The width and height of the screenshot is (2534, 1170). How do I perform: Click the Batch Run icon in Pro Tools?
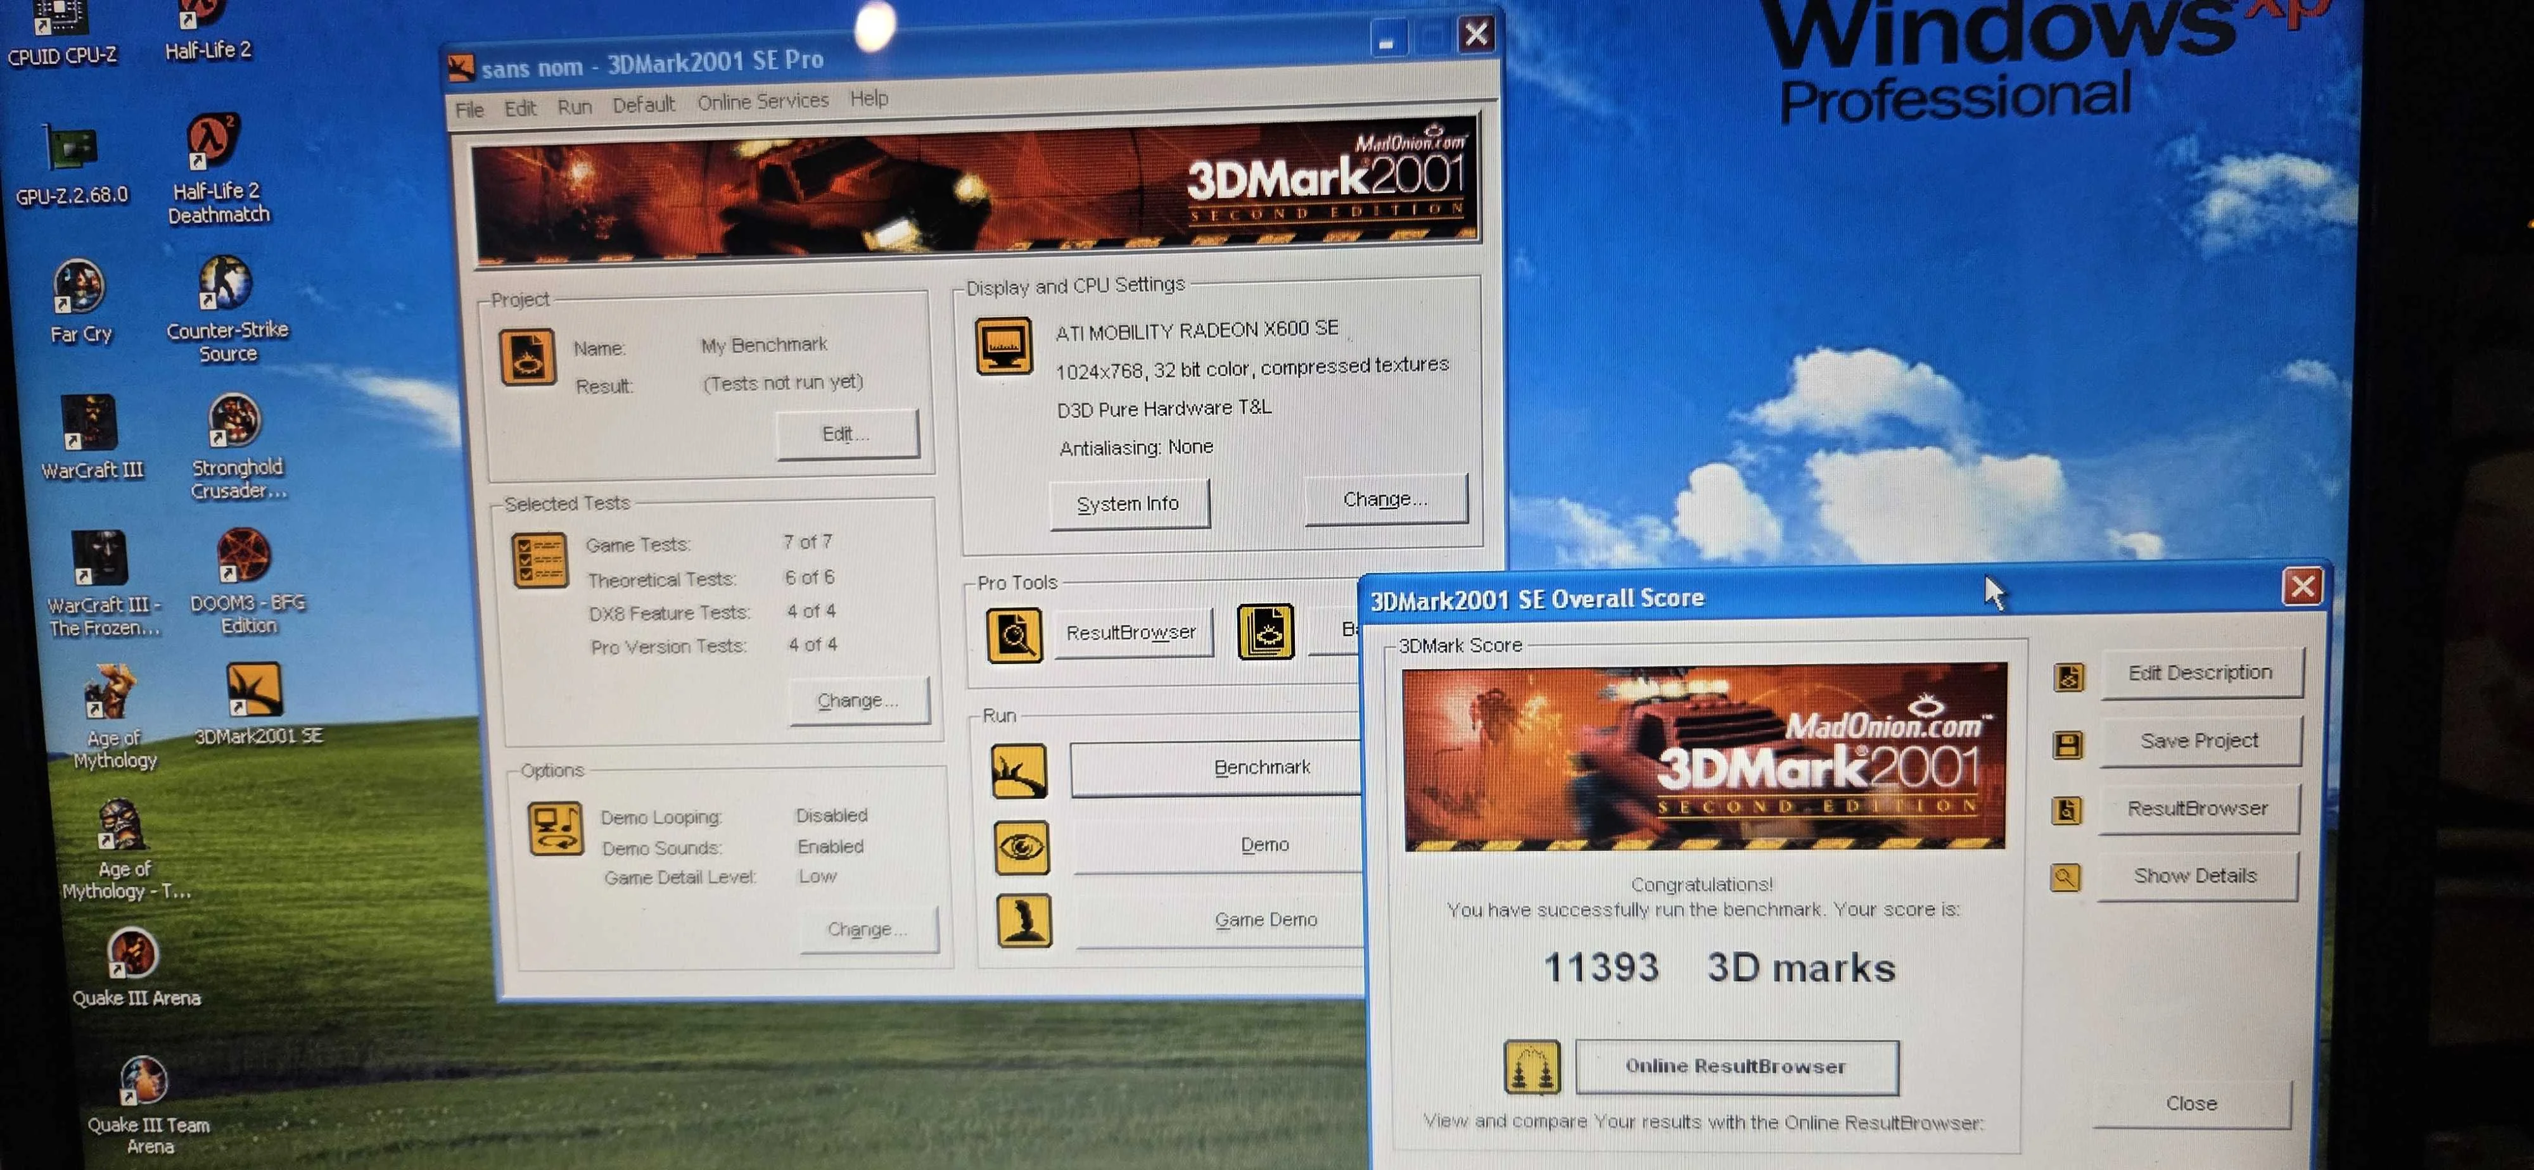1265,632
